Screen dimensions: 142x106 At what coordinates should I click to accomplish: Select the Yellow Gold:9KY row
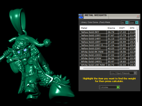[108, 32]
